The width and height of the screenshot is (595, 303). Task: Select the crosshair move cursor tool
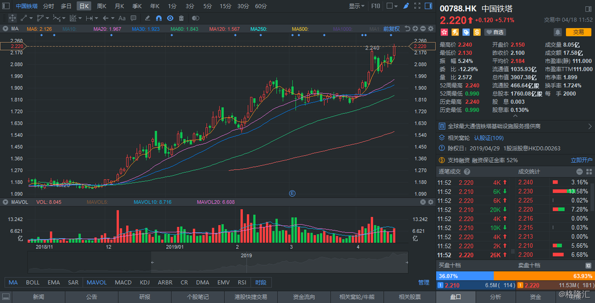click(12, 18)
